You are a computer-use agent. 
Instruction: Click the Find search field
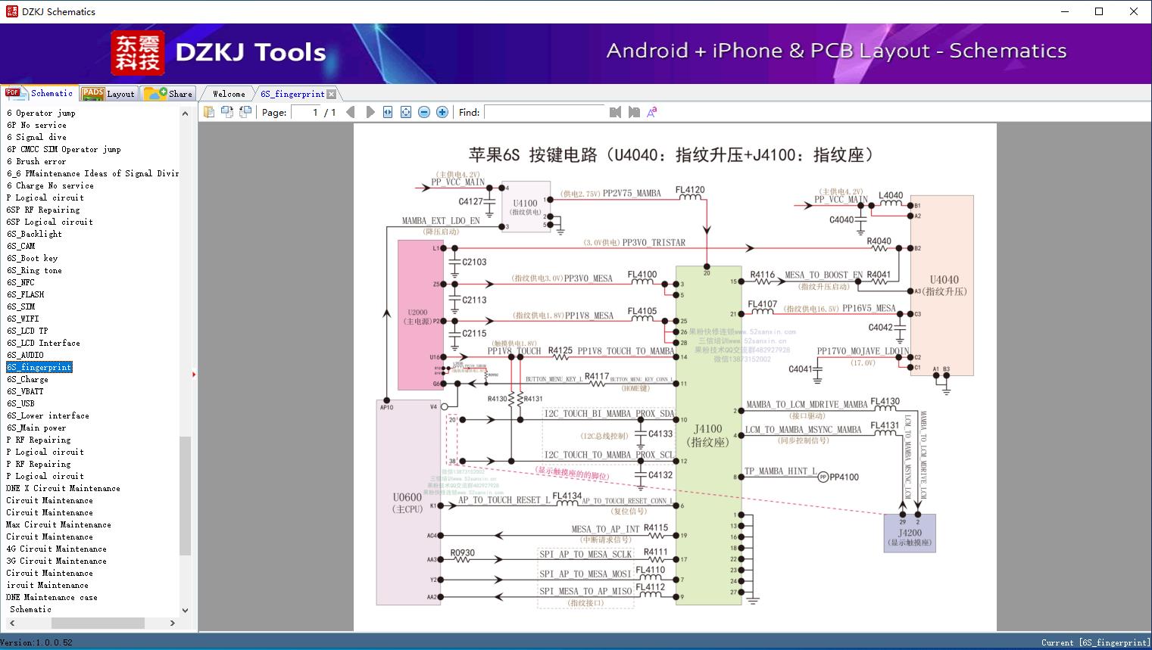click(544, 112)
